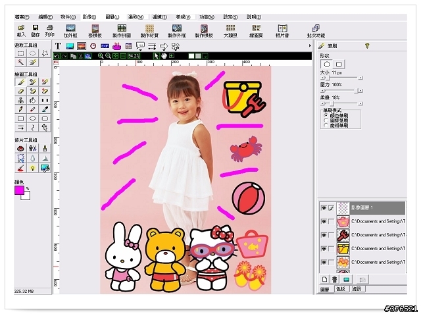Switch to the 資訊 tab
421x314 pixels.
pos(357,289)
